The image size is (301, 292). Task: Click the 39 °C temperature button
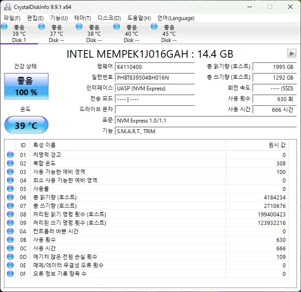(x=26, y=125)
